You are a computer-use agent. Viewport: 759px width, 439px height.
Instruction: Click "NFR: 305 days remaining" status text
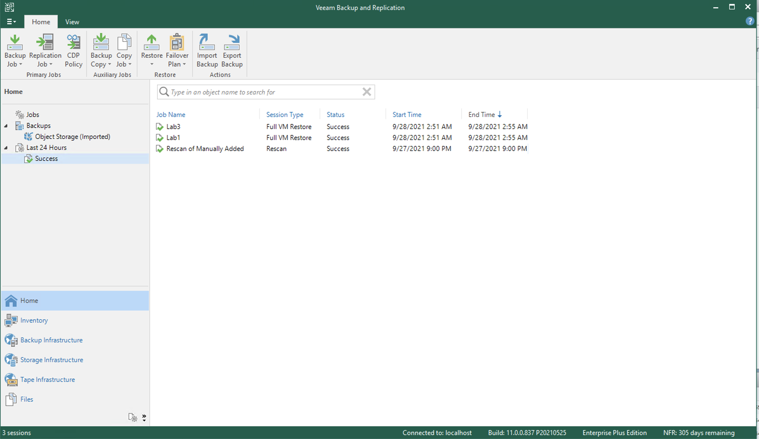click(x=699, y=433)
